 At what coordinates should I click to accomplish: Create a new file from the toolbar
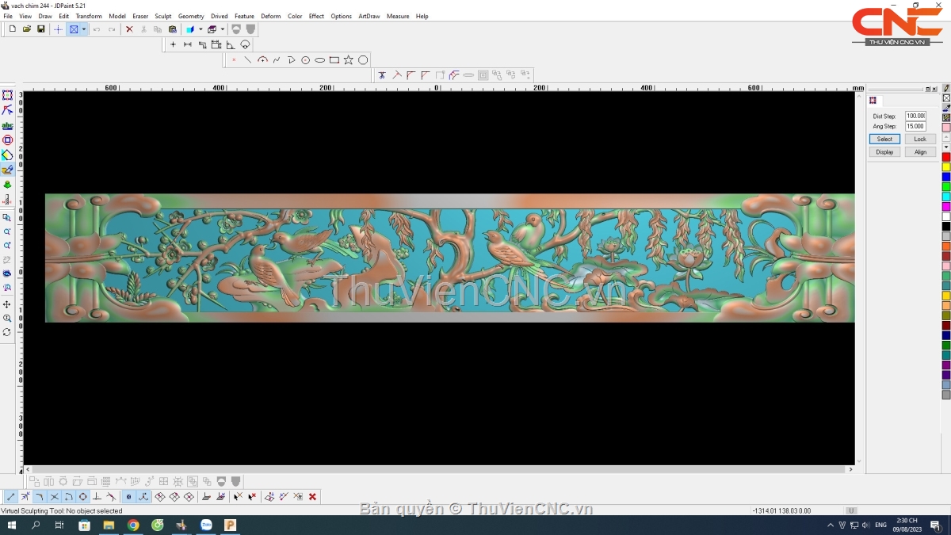click(x=12, y=29)
